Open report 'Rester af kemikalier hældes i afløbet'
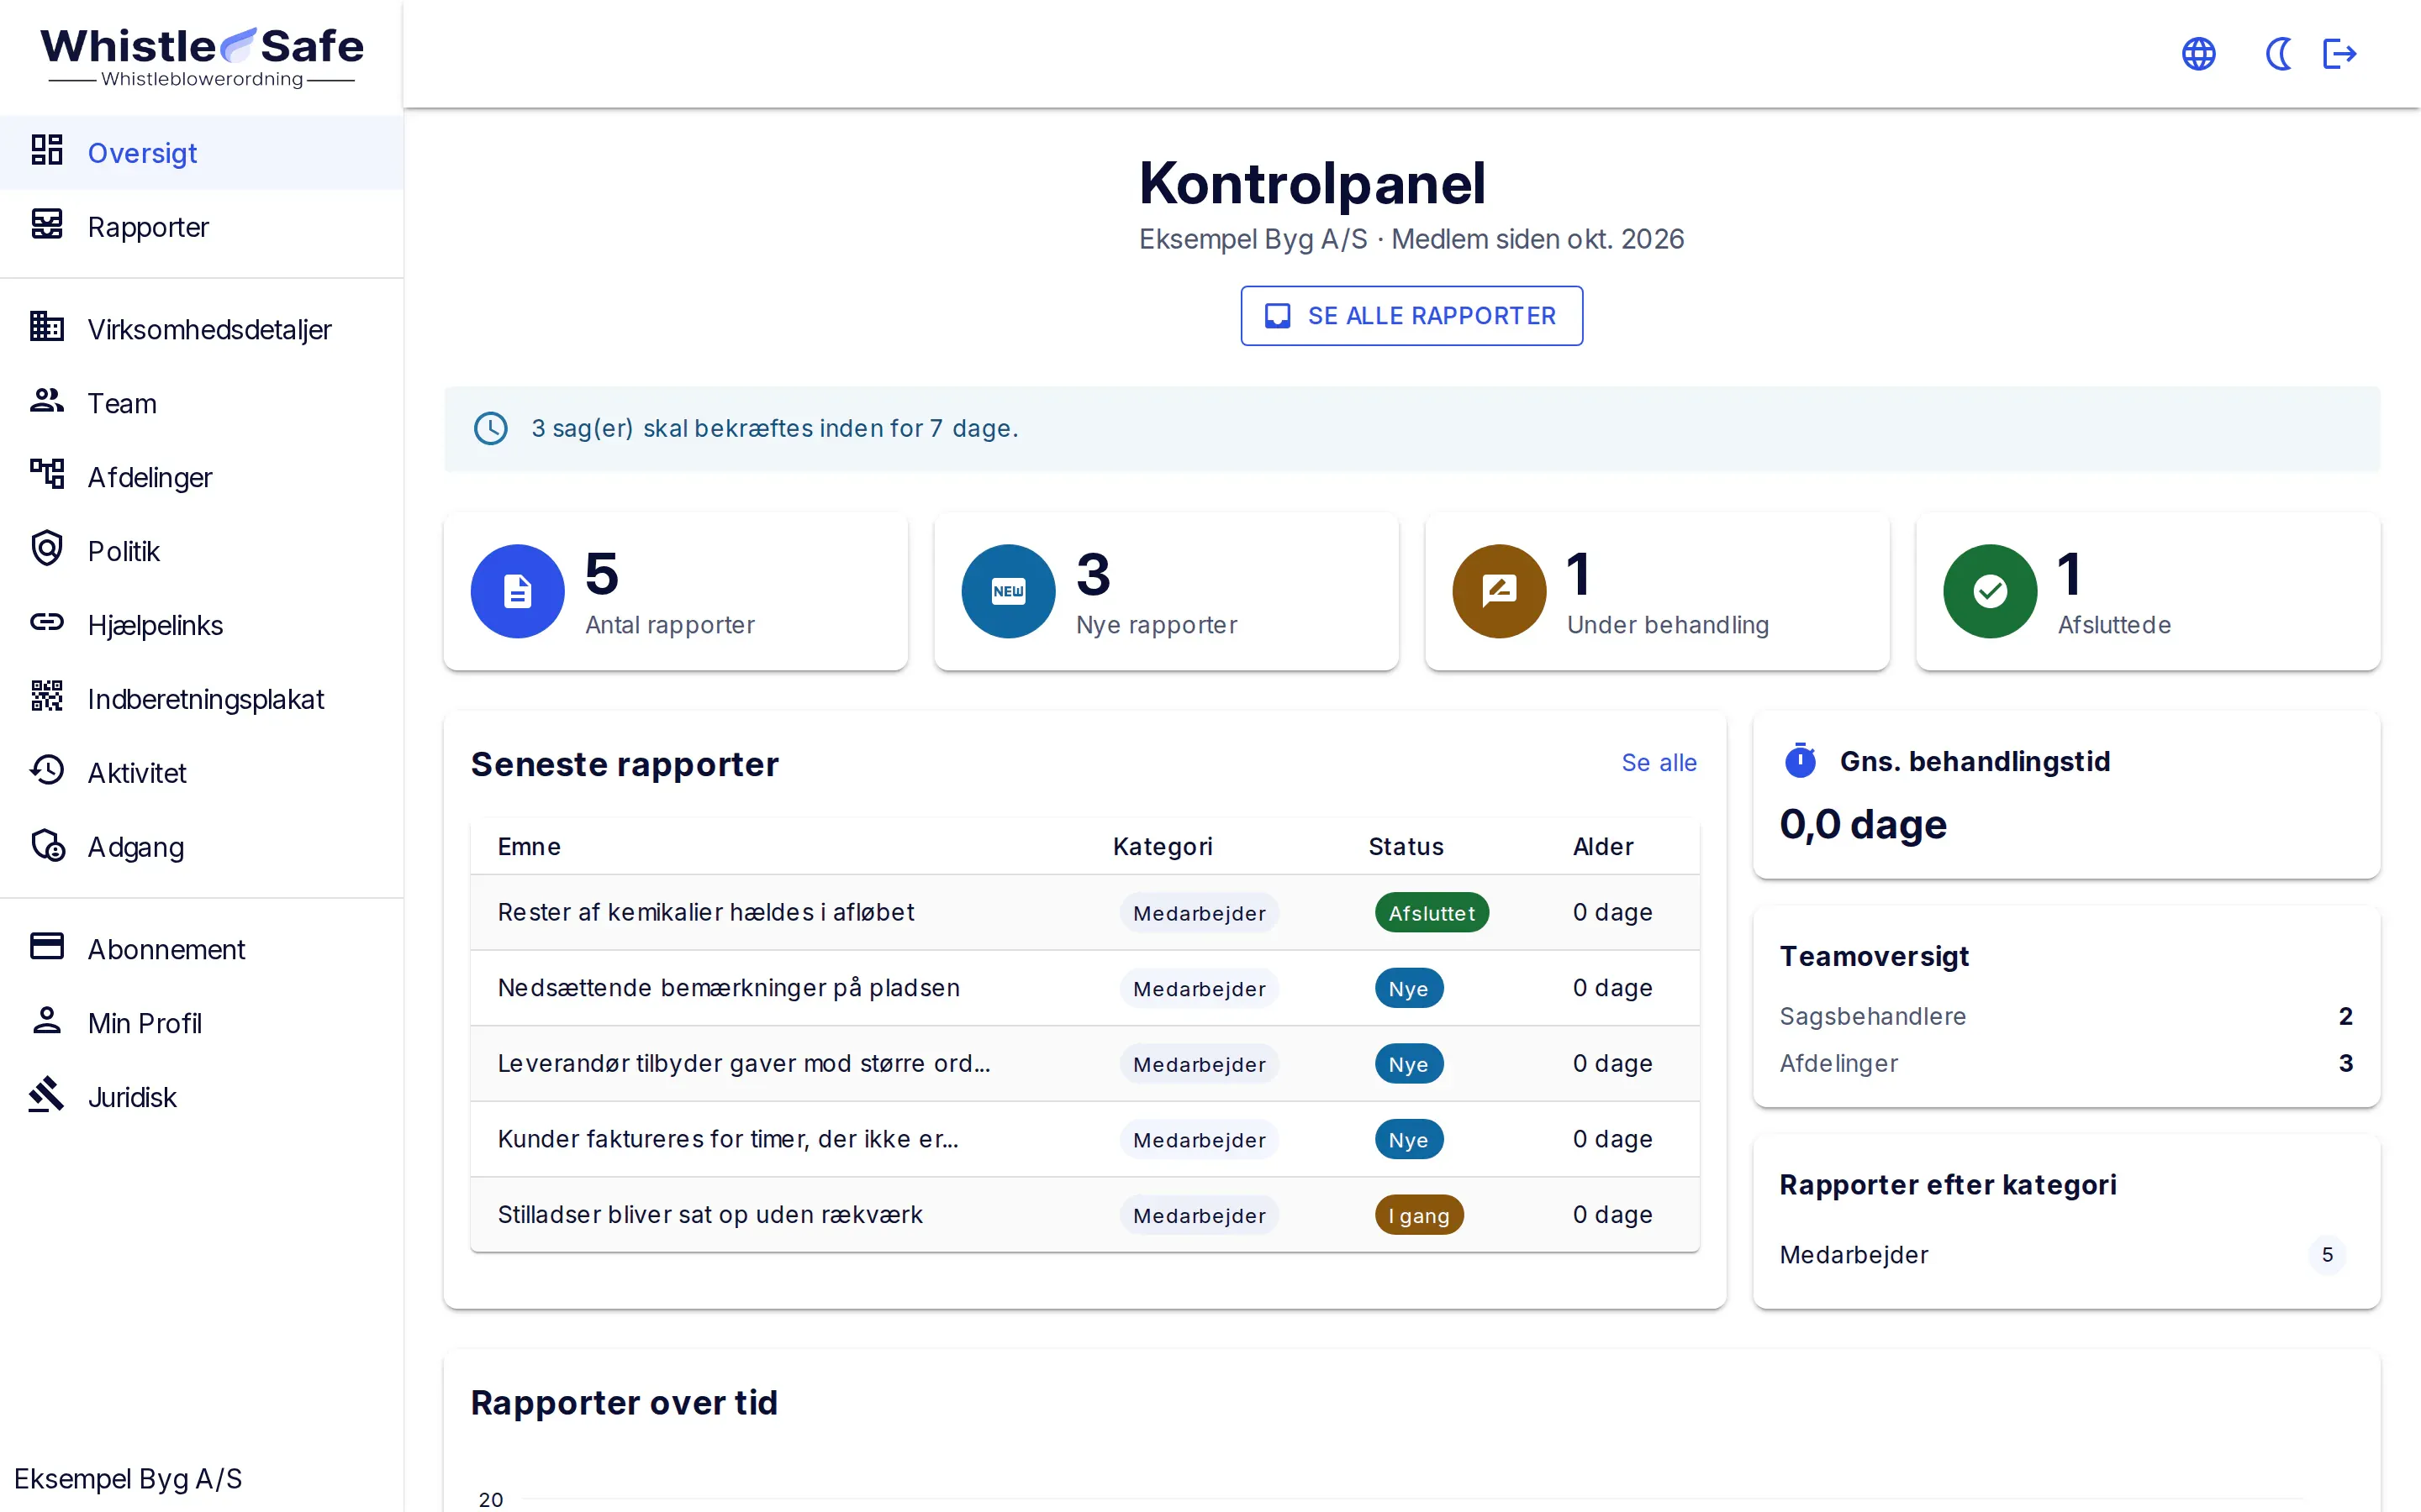Viewport: 2421px width, 1512px height. click(x=1084, y=912)
